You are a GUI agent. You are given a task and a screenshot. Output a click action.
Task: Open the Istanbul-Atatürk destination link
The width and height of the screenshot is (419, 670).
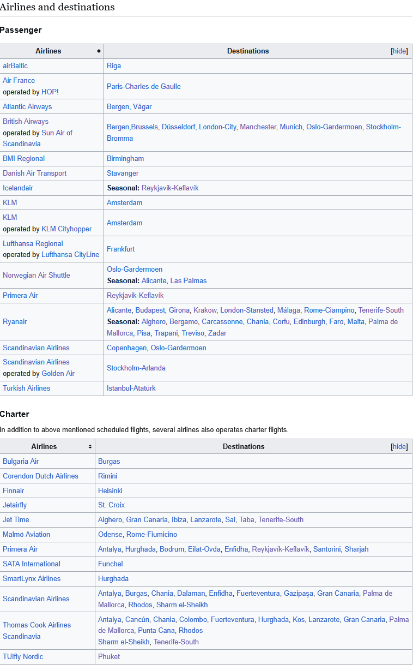pos(131,388)
